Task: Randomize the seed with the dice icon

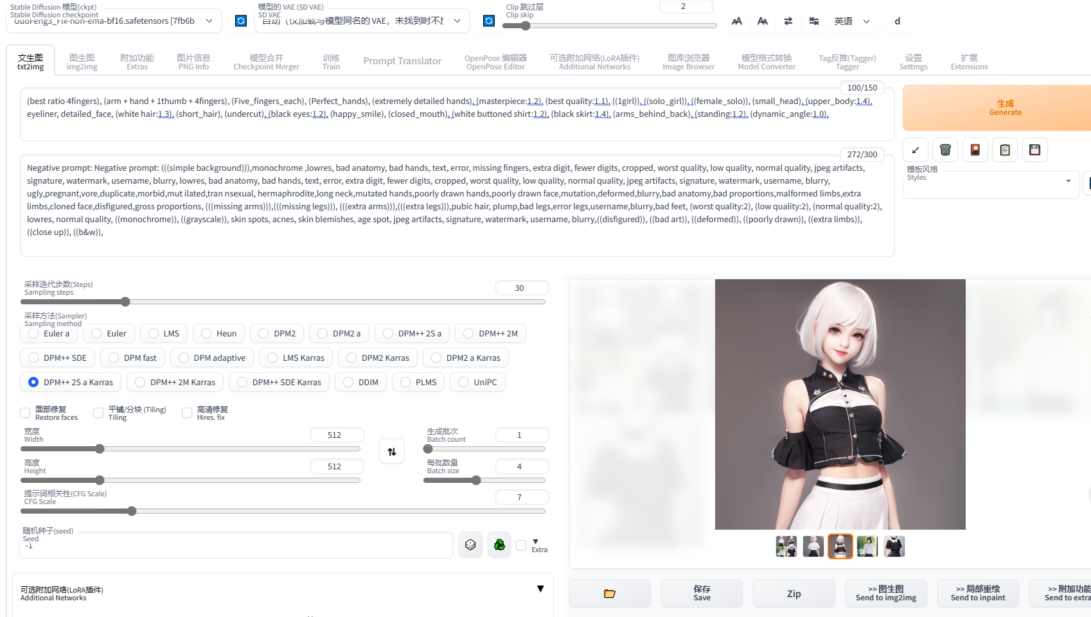Action: click(471, 545)
